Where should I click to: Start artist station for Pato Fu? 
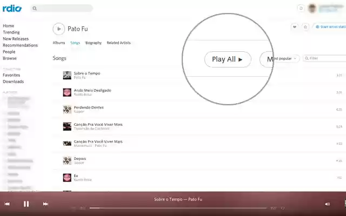click(330, 27)
